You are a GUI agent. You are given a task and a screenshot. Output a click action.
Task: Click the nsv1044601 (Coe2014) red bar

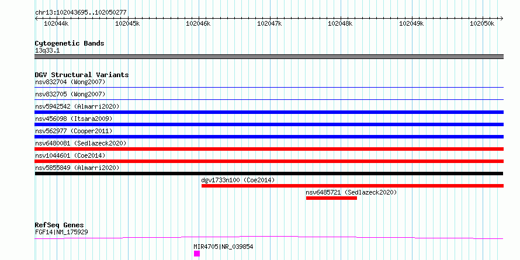tap(269, 161)
